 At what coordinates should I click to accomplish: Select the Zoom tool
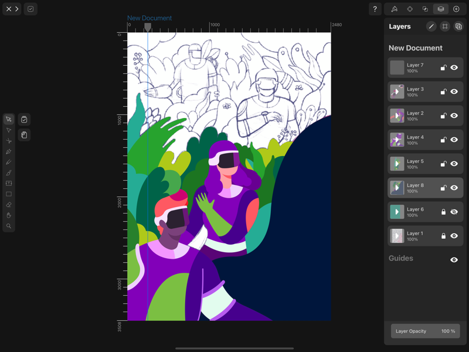(x=8, y=226)
